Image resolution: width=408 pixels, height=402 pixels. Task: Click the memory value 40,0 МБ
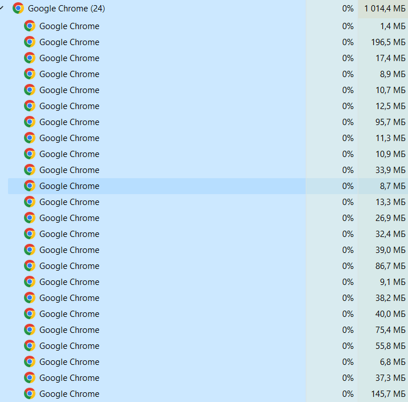pyautogui.click(x=390, y=314)
